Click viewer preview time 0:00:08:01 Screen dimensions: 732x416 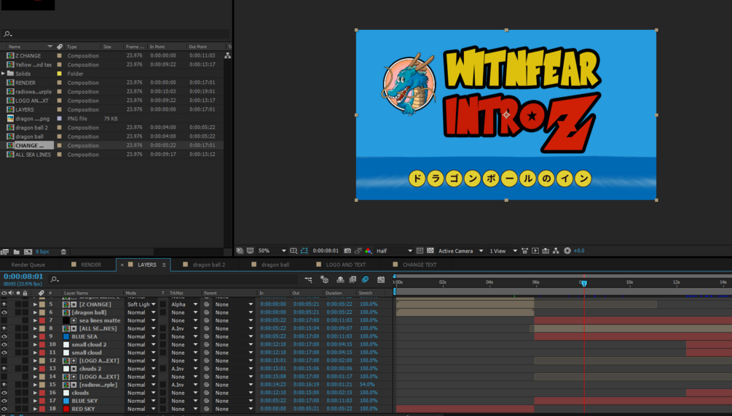click(326, 251)
